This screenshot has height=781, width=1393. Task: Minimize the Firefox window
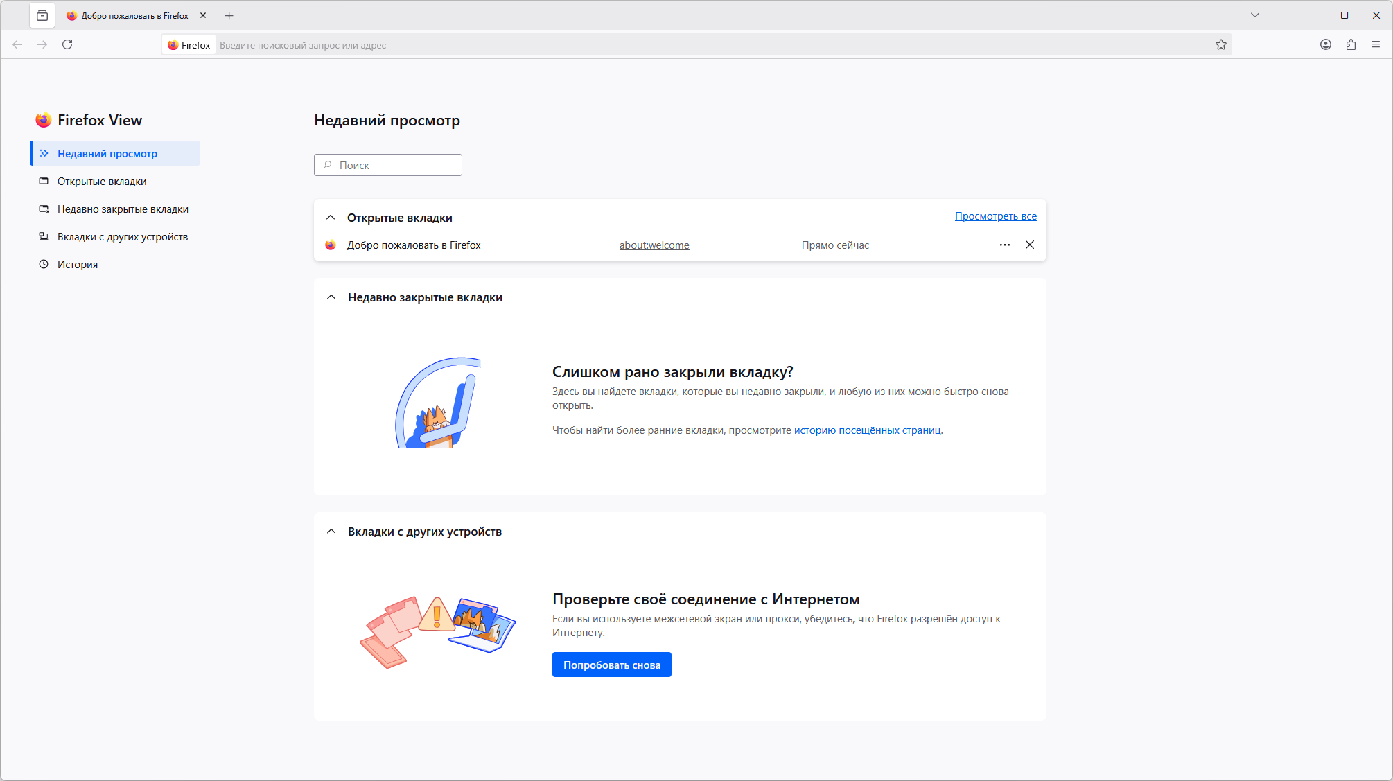coord(1313,15)
